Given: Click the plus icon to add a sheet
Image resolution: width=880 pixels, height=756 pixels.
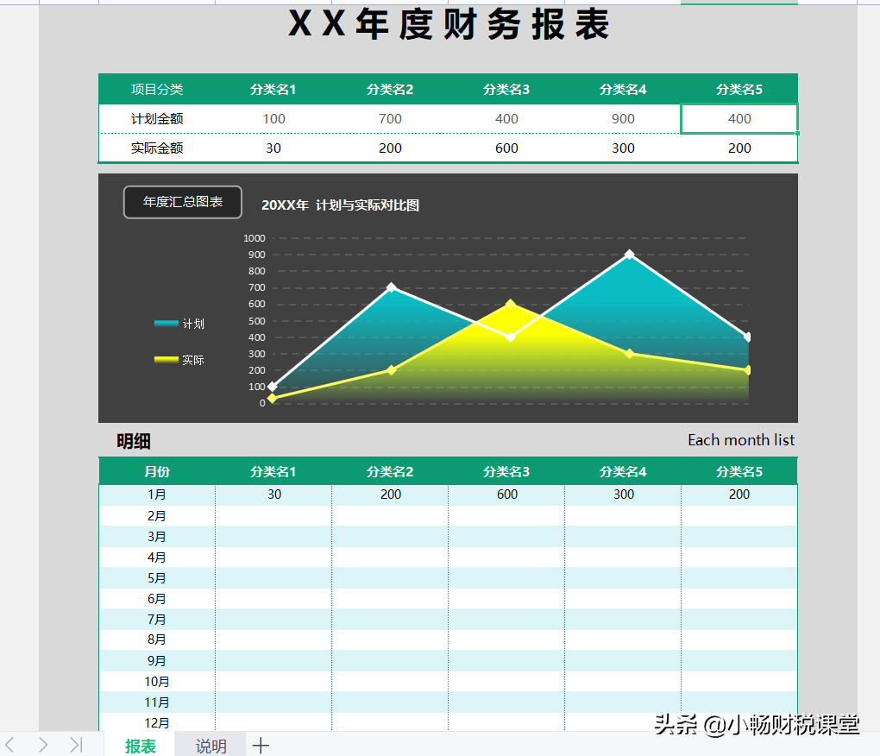Looking at the screenshot, I should 260,744.
